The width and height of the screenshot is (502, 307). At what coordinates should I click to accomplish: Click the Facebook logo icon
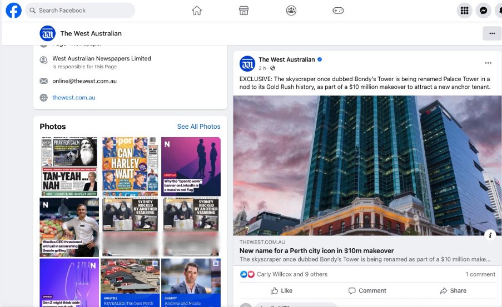tap(13, 10)
